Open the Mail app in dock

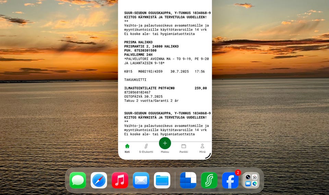click(x=141, y=180)
